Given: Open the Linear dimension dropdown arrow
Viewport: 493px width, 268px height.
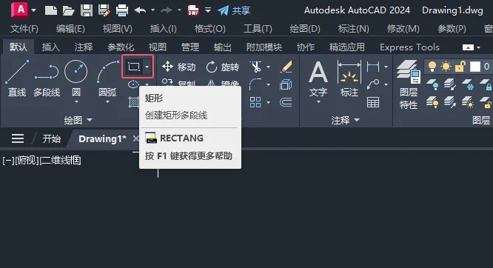Looking at the screenshot, I should click(x=386, y=67).
